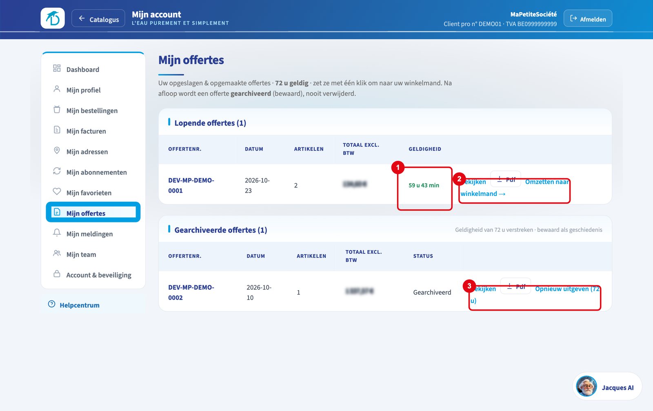Click offer number DEV-MP-DEMO-0002

click(191, 292)
